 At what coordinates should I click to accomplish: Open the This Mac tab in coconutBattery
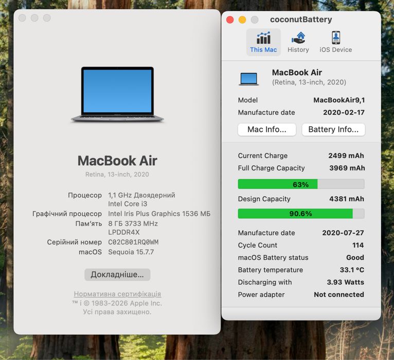tap(263, 42)
